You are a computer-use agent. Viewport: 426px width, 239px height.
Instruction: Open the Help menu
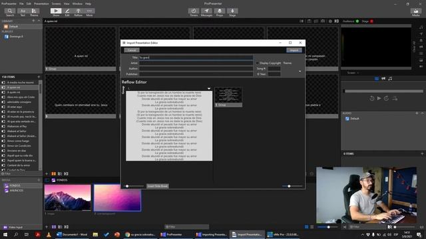click(88, 4)
